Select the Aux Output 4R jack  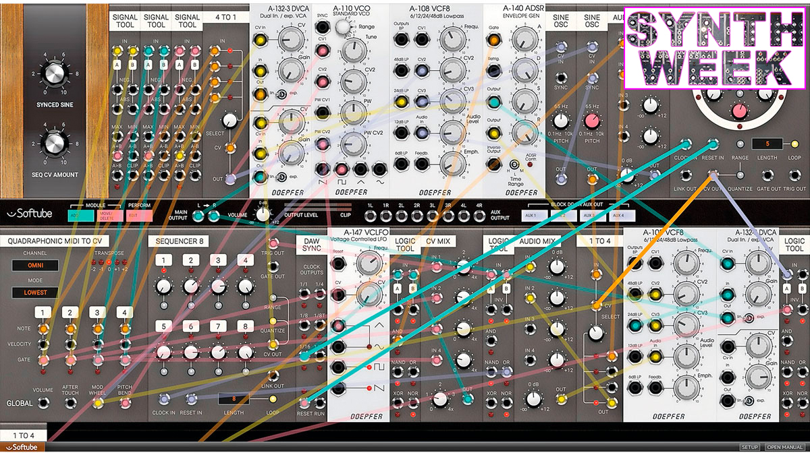click(x=480, y=216)
